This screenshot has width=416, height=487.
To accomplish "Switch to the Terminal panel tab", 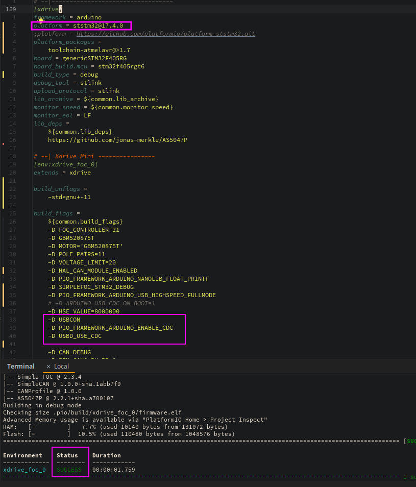I will [20, 367].
